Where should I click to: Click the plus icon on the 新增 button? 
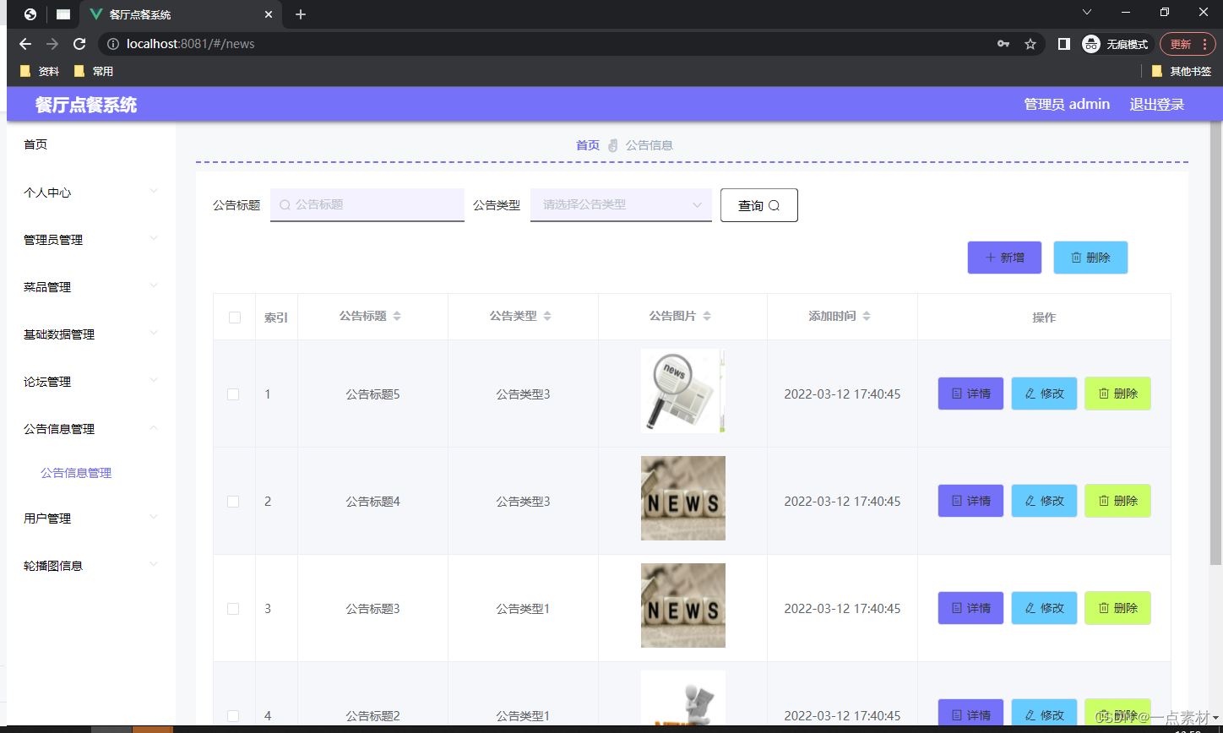[x=990, y=257]
